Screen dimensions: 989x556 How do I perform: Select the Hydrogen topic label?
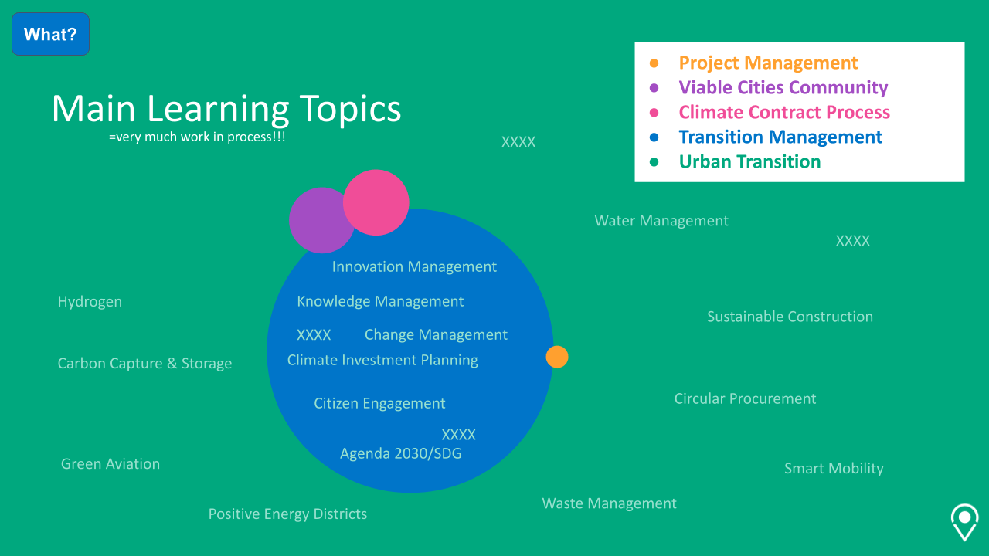click(x=90, y=301)
